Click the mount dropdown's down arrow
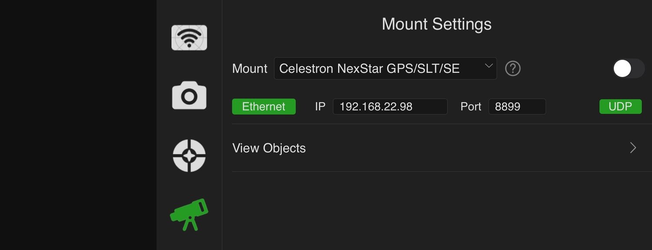The width and height of the screenshot is (652, 250). coord(489,66)
